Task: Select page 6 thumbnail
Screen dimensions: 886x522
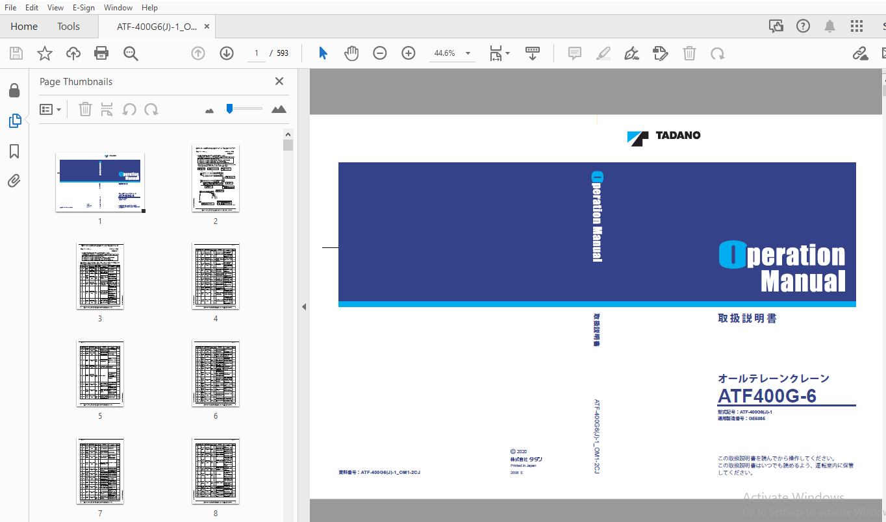Action: click(216, 373)
